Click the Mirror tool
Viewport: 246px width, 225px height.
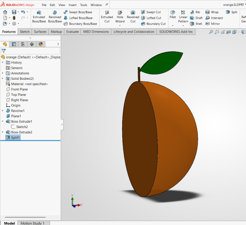[x=212, y=24]
